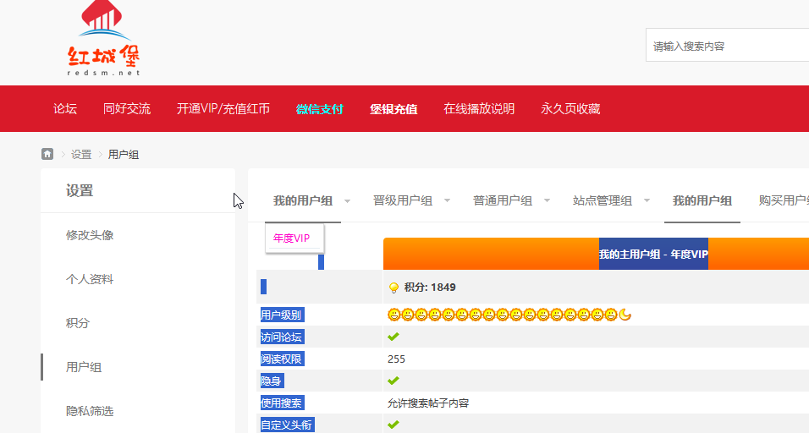Click the 自定义头衔 row label
809x433 pixels.
(x=288, y=425)
